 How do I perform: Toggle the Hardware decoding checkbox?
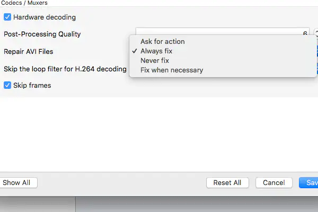[x=7, y=17]
